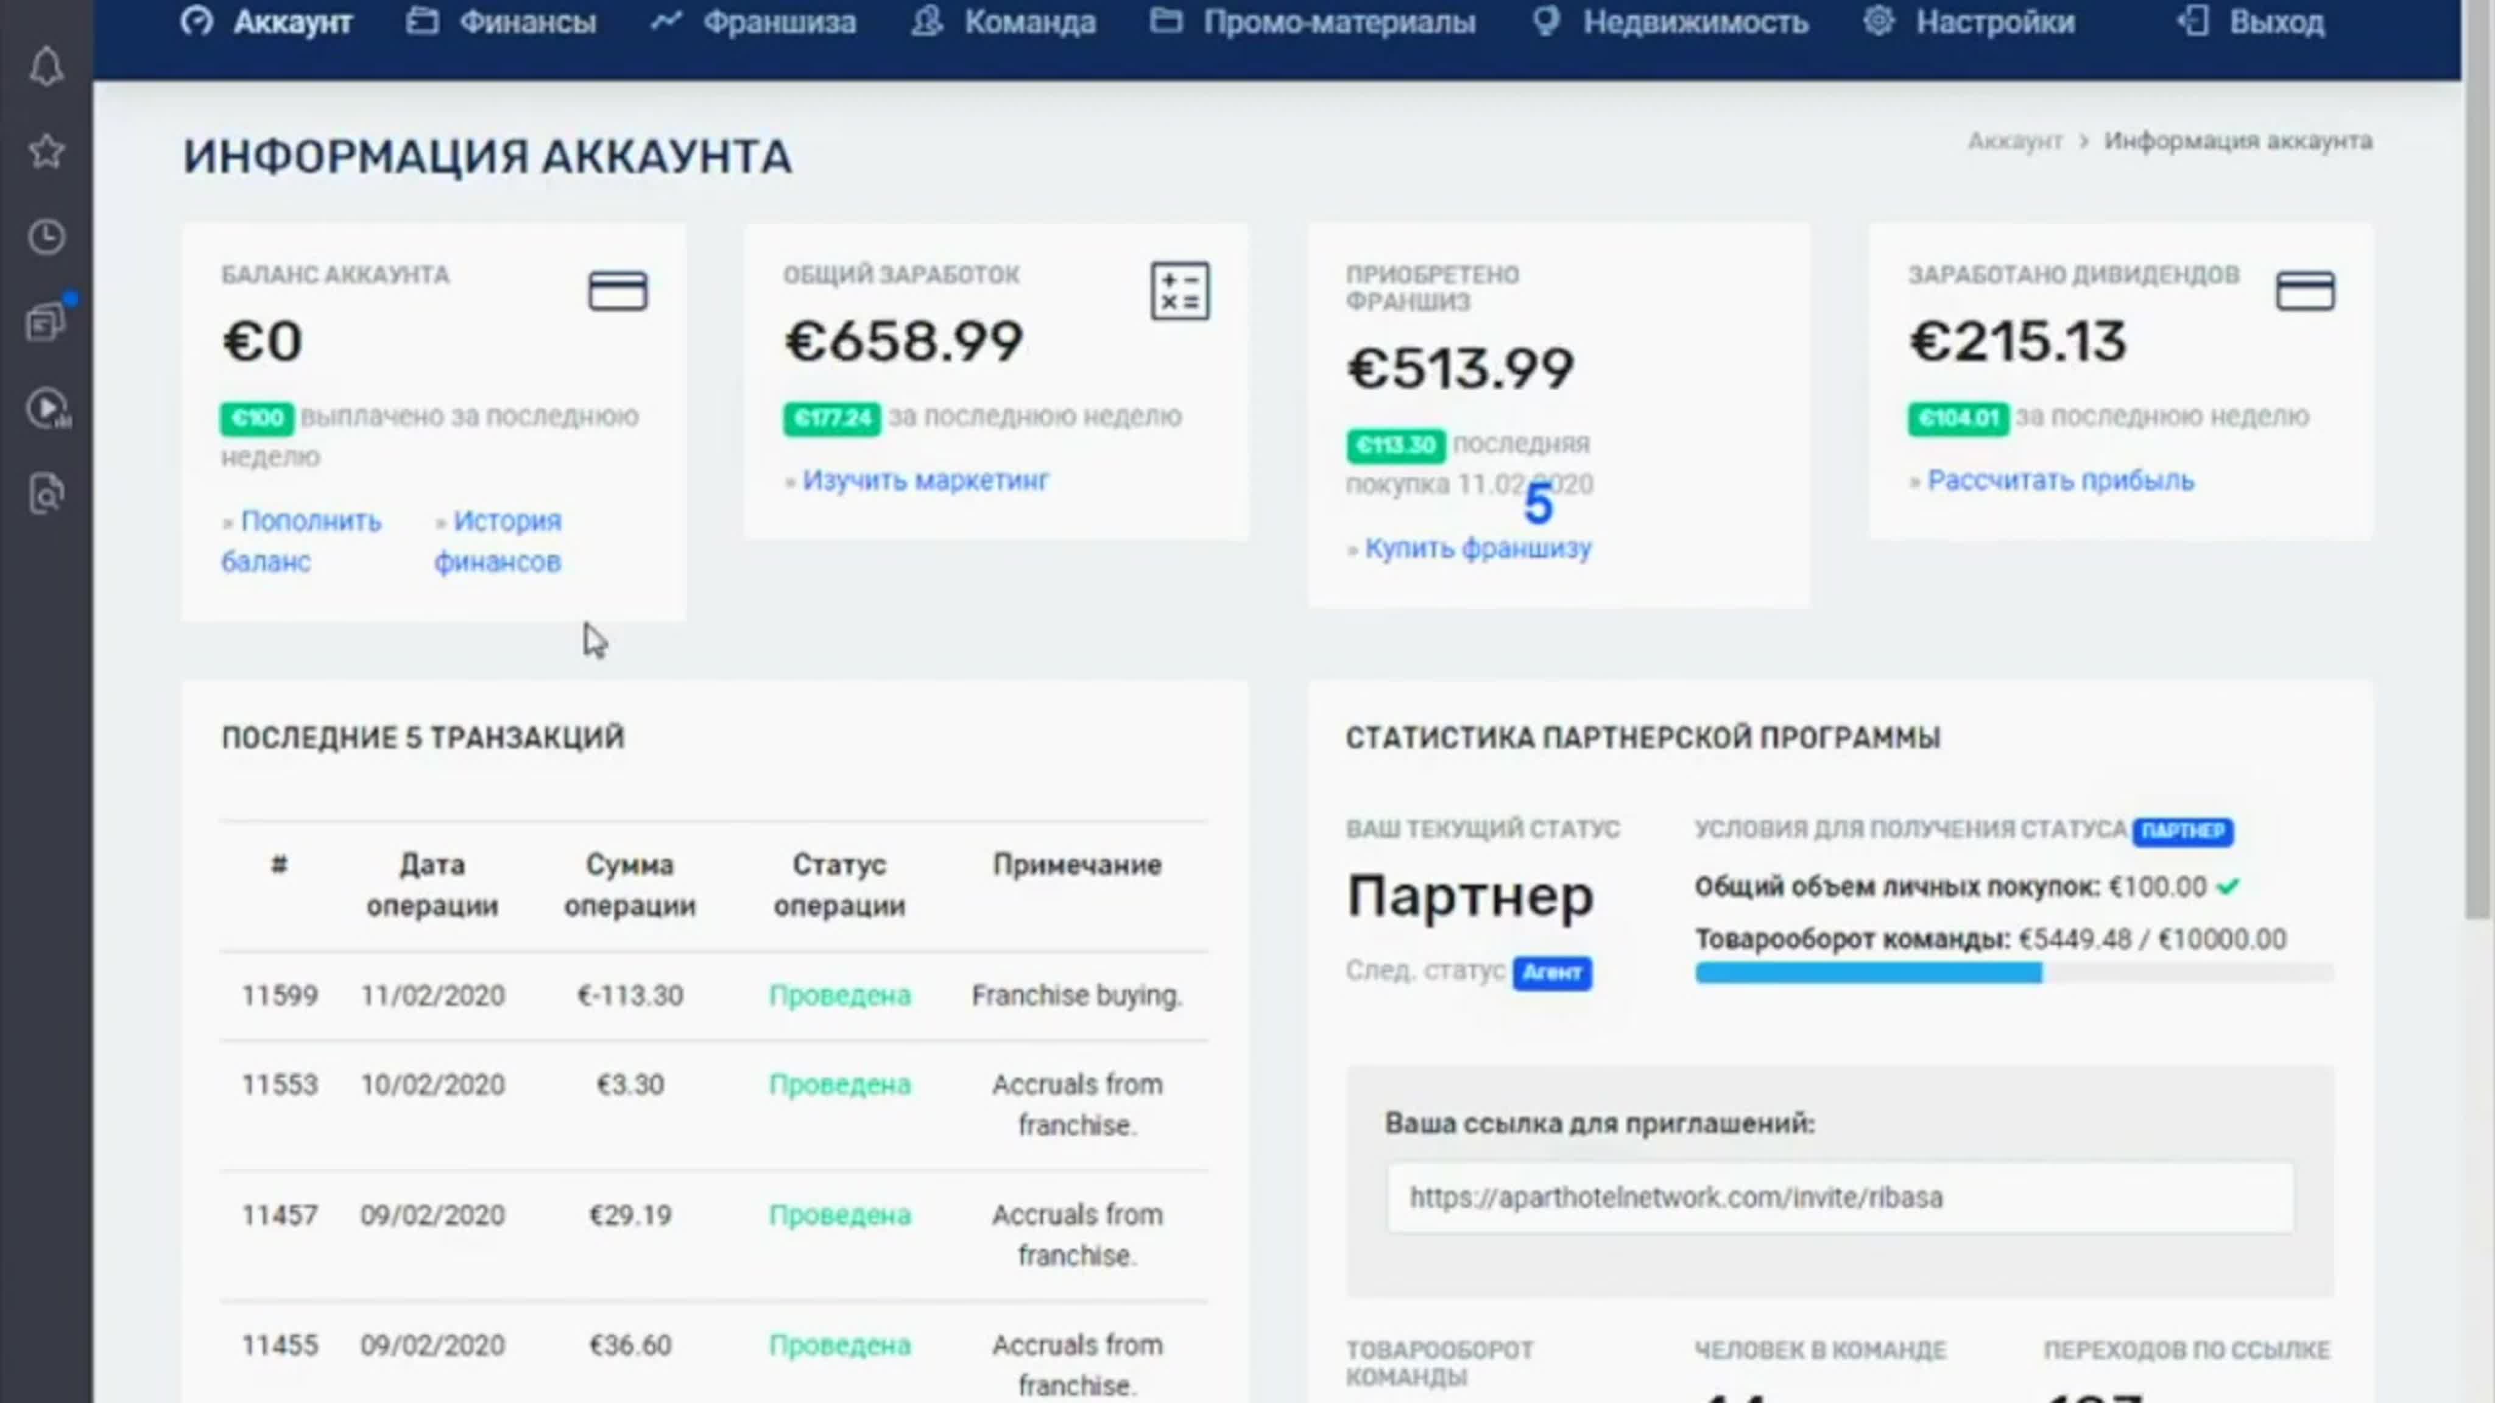Screen dimensions: 2495x1403
Task: Open the Настройки menu
Action: 1969,21
